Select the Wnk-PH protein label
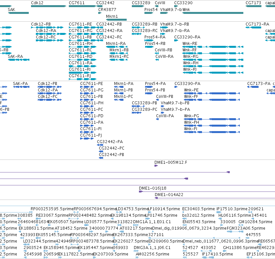Viewport: 275px width, 259px height. point(192,122)
